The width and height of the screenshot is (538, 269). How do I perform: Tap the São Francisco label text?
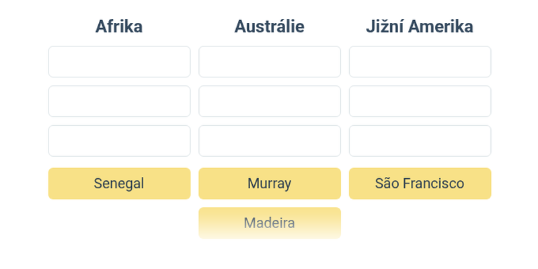[420, 184]
